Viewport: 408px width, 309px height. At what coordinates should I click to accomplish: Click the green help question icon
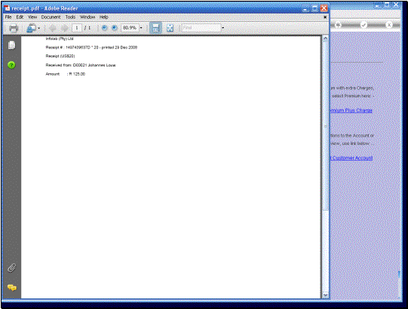pyautogui.click(x=11, y=65)
